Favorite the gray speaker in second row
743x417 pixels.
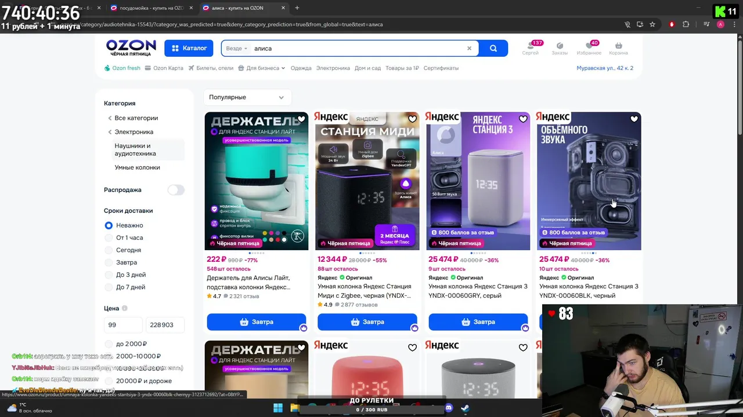[523, 348]
